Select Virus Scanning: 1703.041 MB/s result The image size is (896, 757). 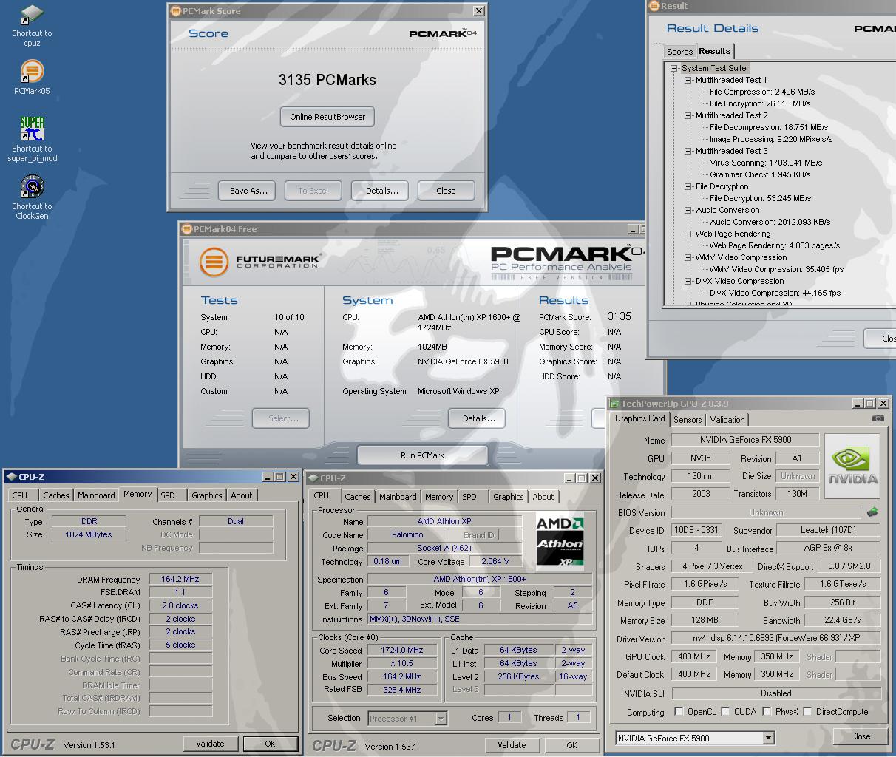pos(765,163)
